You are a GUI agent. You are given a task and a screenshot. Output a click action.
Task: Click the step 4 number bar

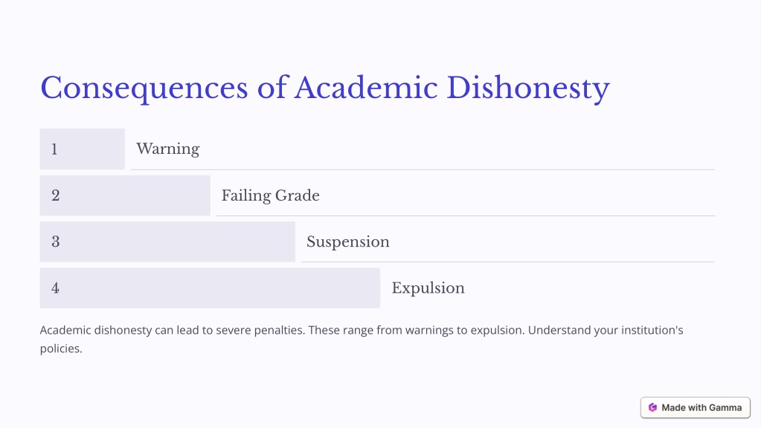tap(210, 288)
